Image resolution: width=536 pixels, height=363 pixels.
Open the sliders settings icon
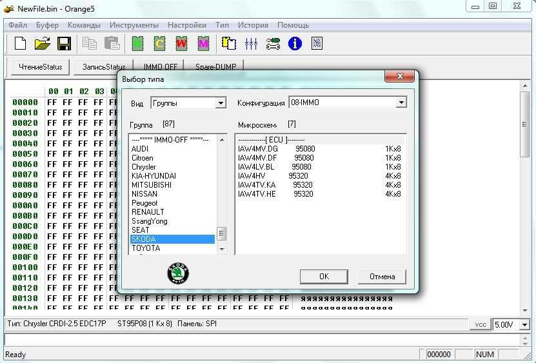pos(252,44)
